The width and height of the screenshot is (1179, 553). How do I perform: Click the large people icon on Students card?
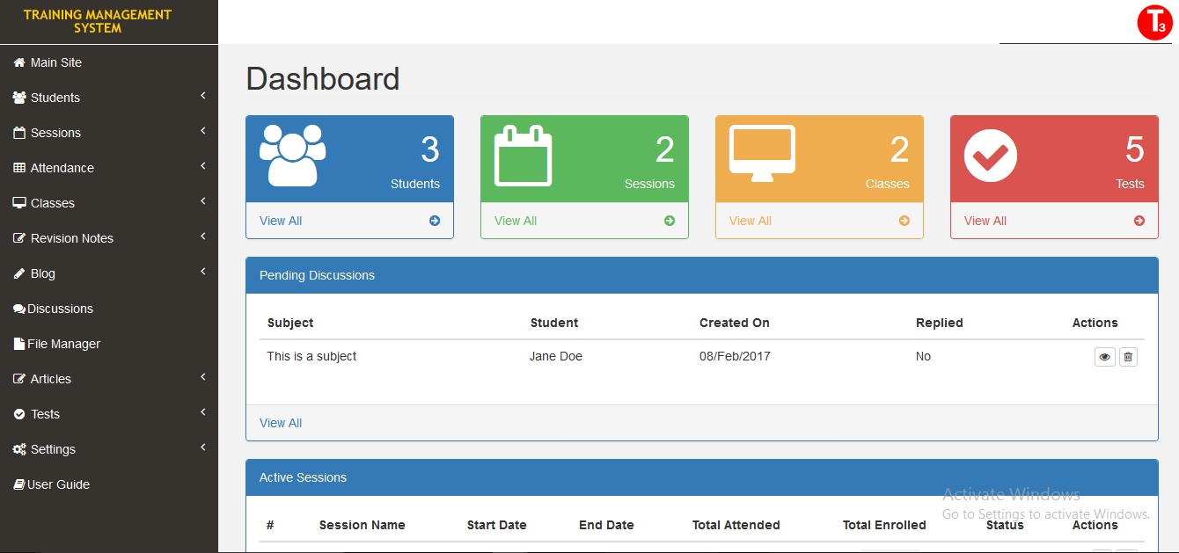[292, 155]
